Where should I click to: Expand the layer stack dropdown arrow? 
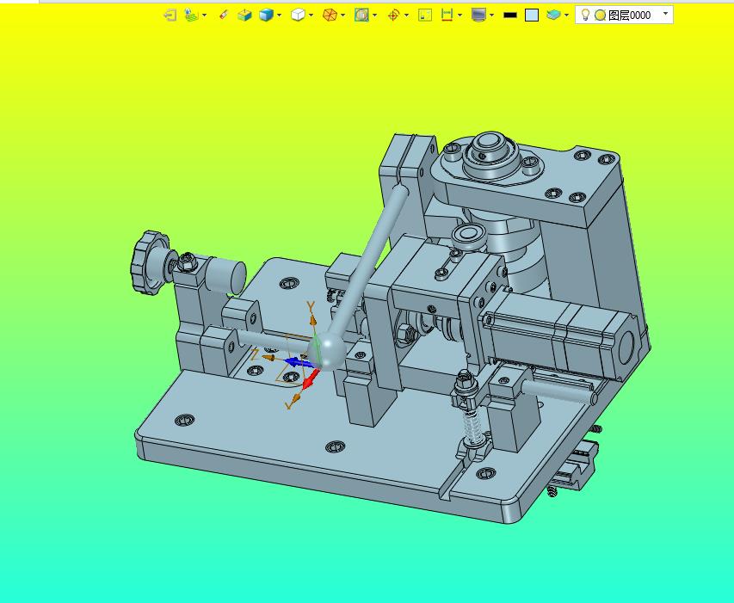pyautogui.click(x=567, y=15)
